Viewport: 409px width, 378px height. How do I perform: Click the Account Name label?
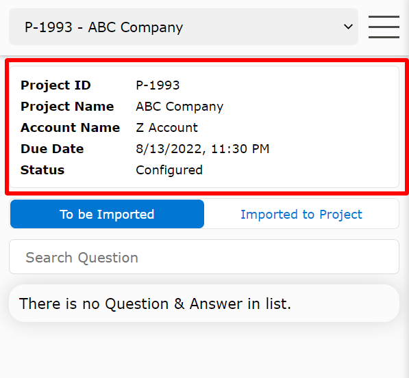[70, 128]
